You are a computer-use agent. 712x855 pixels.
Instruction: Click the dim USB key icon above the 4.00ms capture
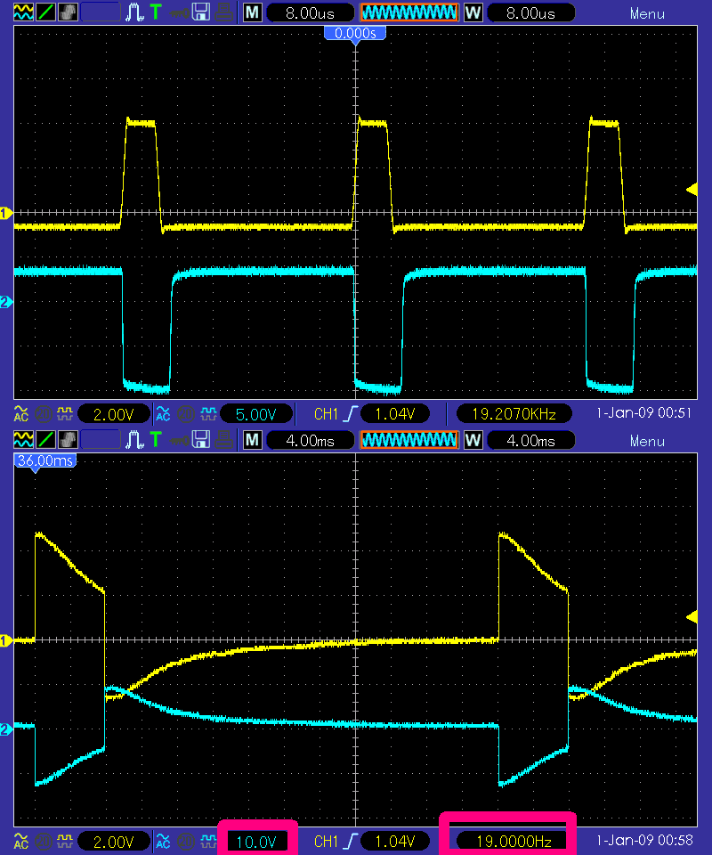click(x=178, y=440)
